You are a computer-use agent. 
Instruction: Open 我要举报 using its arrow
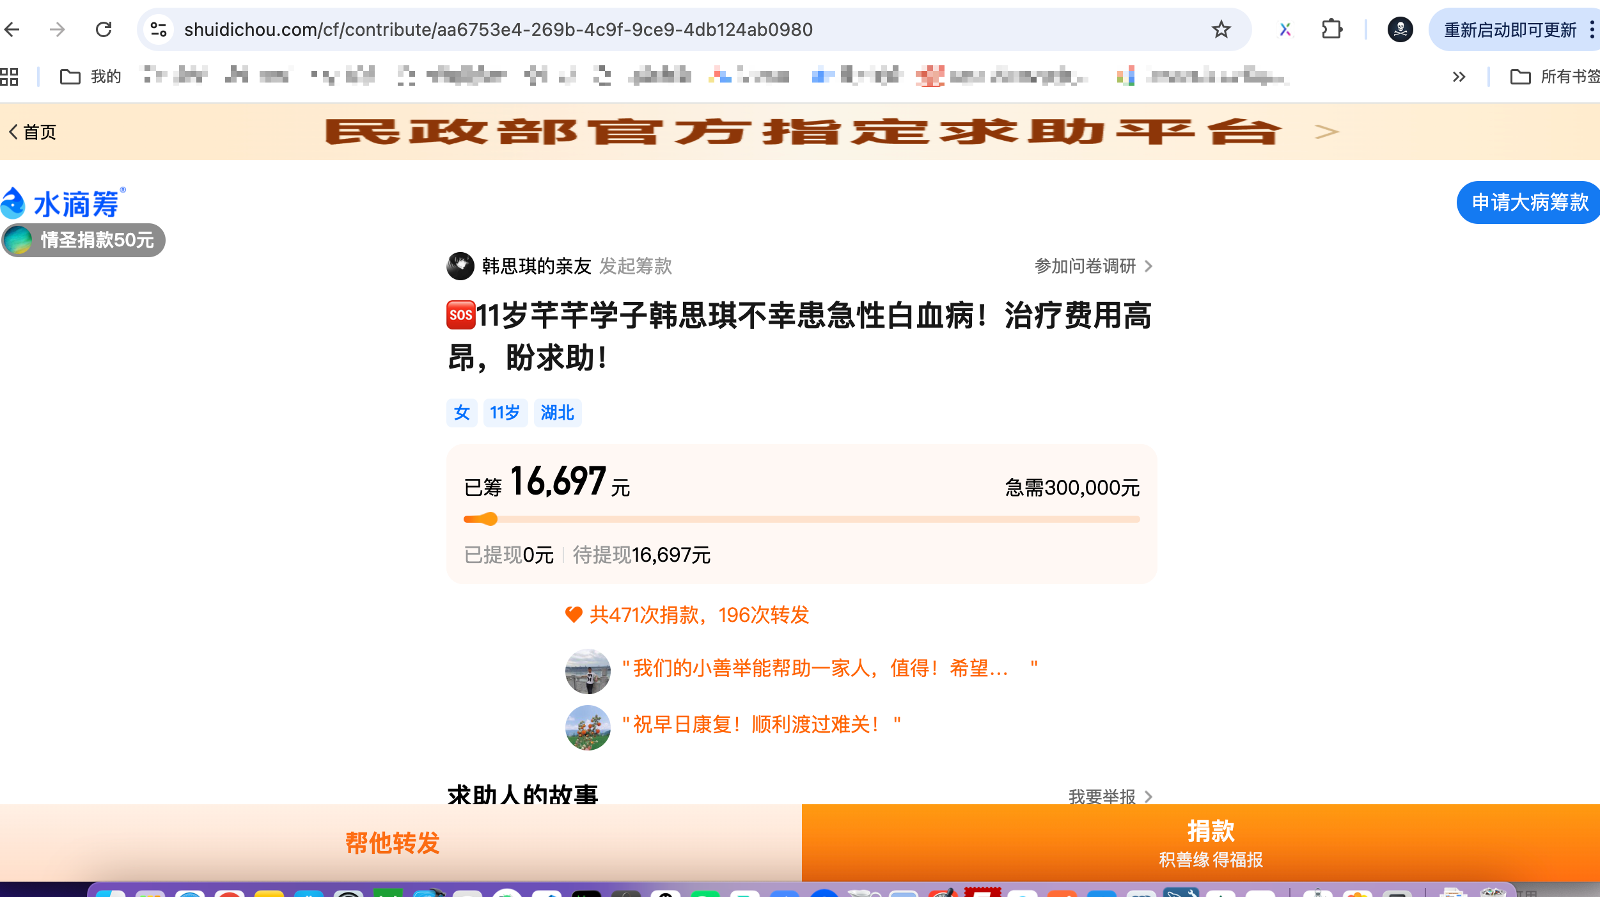(x=1149, y=797)
